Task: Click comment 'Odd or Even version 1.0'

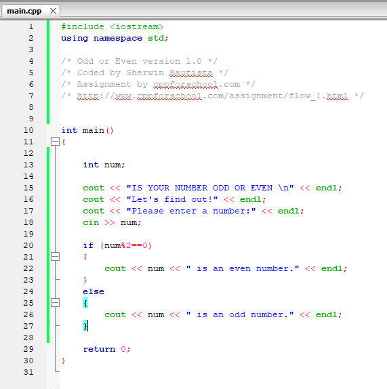Action: click(140, 61)
